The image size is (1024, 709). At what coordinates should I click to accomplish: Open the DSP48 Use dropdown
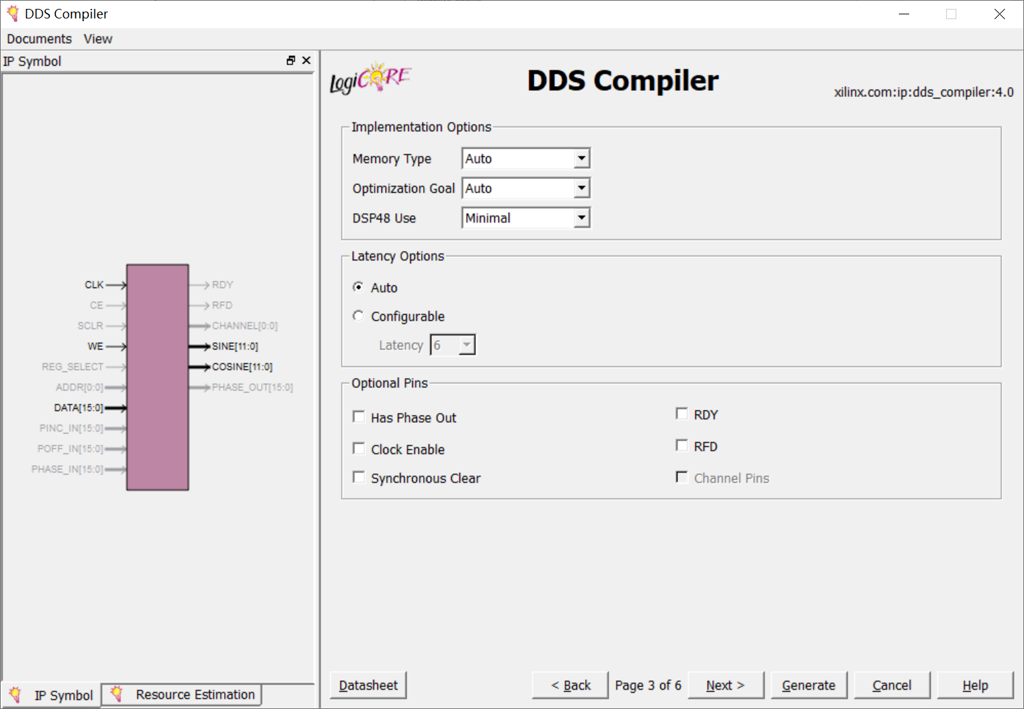click(526, 218)
